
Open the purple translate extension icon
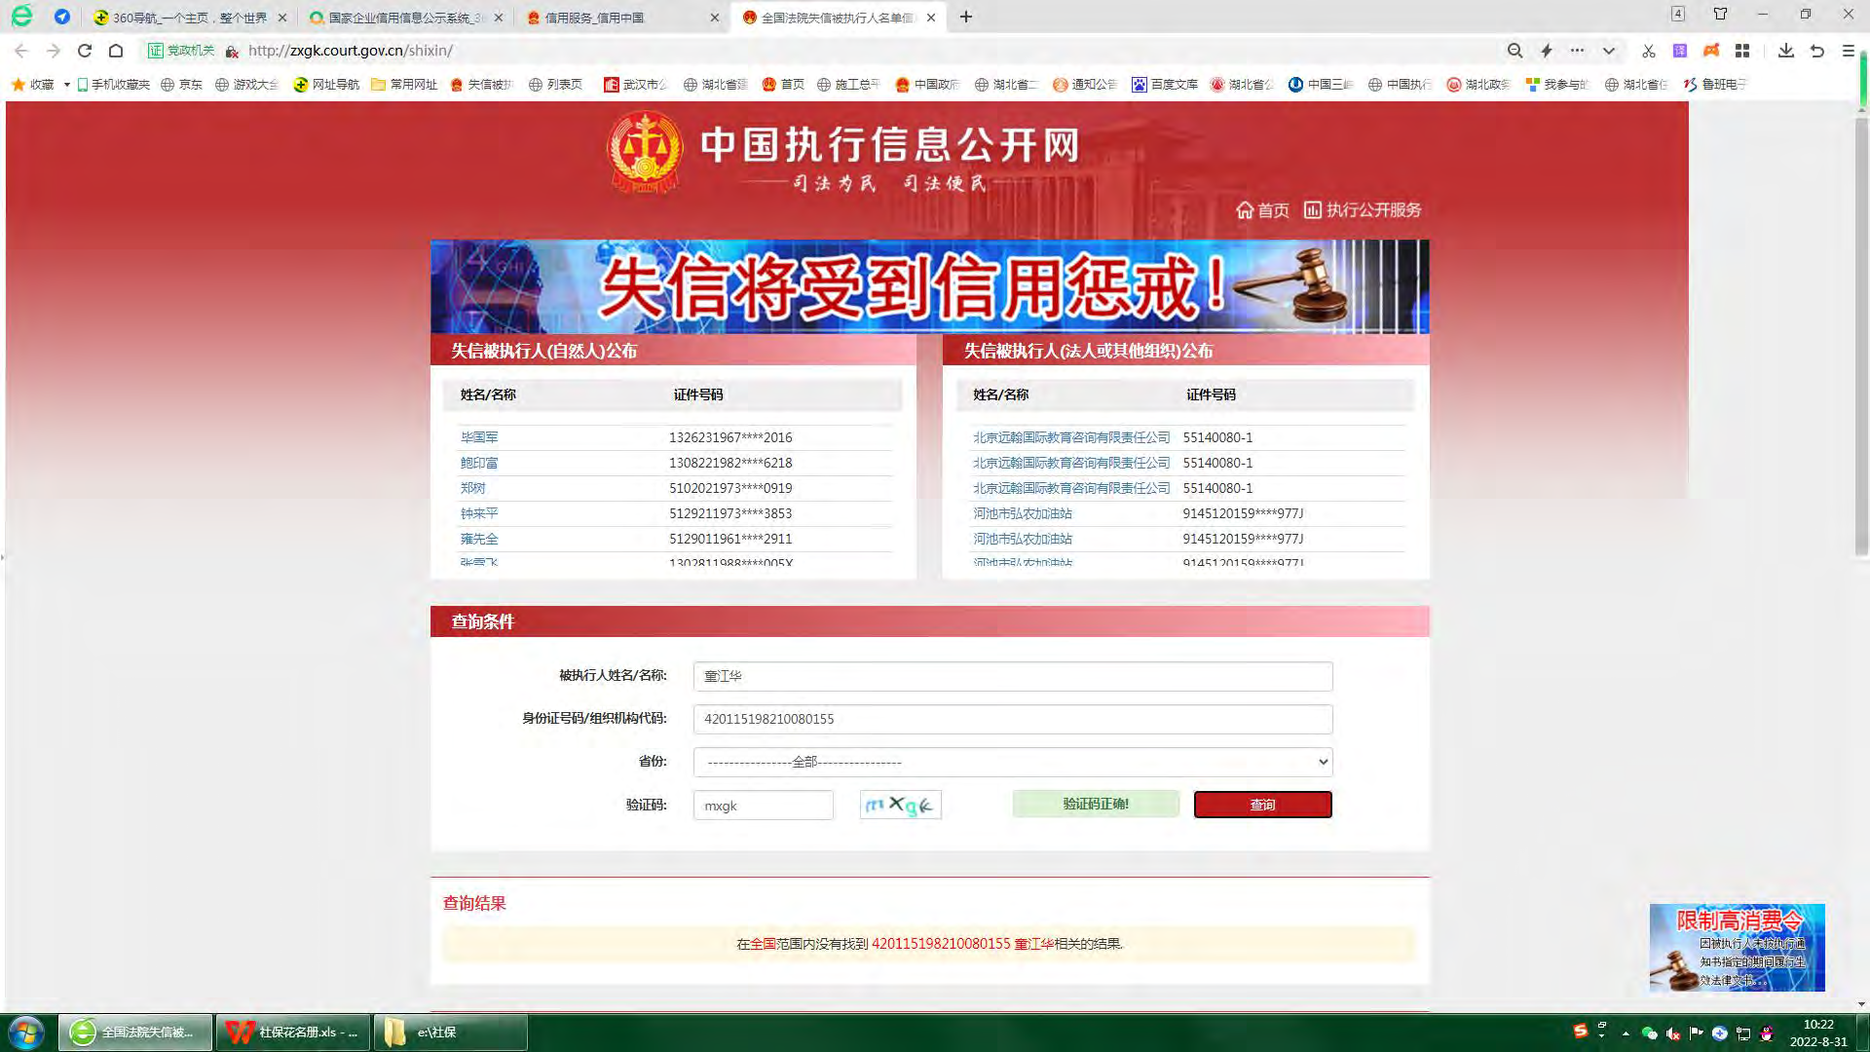tap(1680, 51)
